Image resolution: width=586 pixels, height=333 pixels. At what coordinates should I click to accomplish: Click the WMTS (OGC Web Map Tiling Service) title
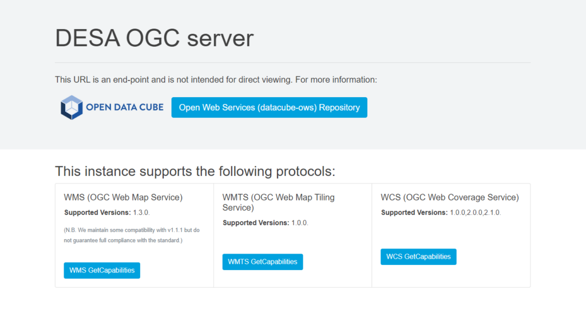pos(278,202)
